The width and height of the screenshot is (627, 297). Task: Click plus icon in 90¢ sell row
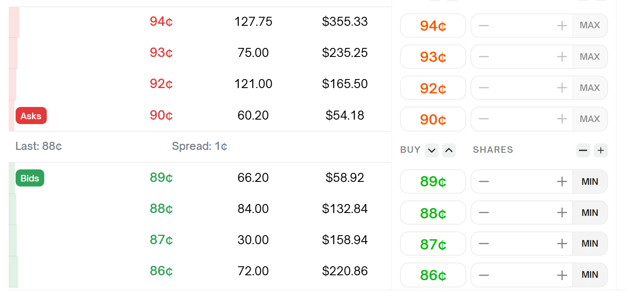coord(562,119)
